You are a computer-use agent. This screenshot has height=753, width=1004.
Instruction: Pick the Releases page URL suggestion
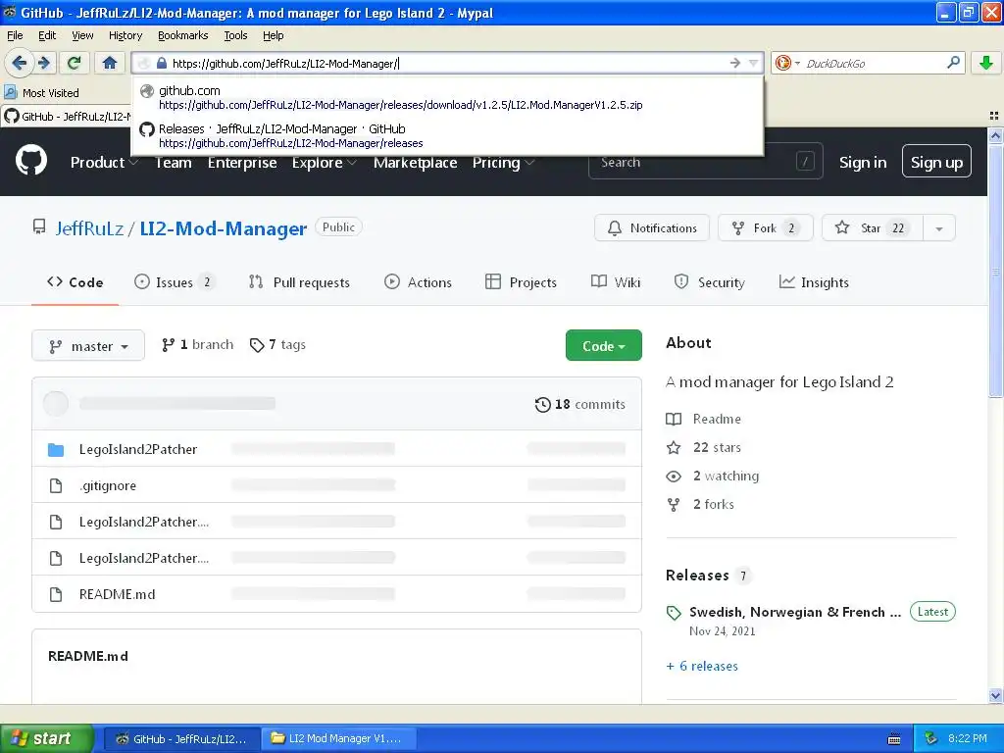click(x=447, y=135)
